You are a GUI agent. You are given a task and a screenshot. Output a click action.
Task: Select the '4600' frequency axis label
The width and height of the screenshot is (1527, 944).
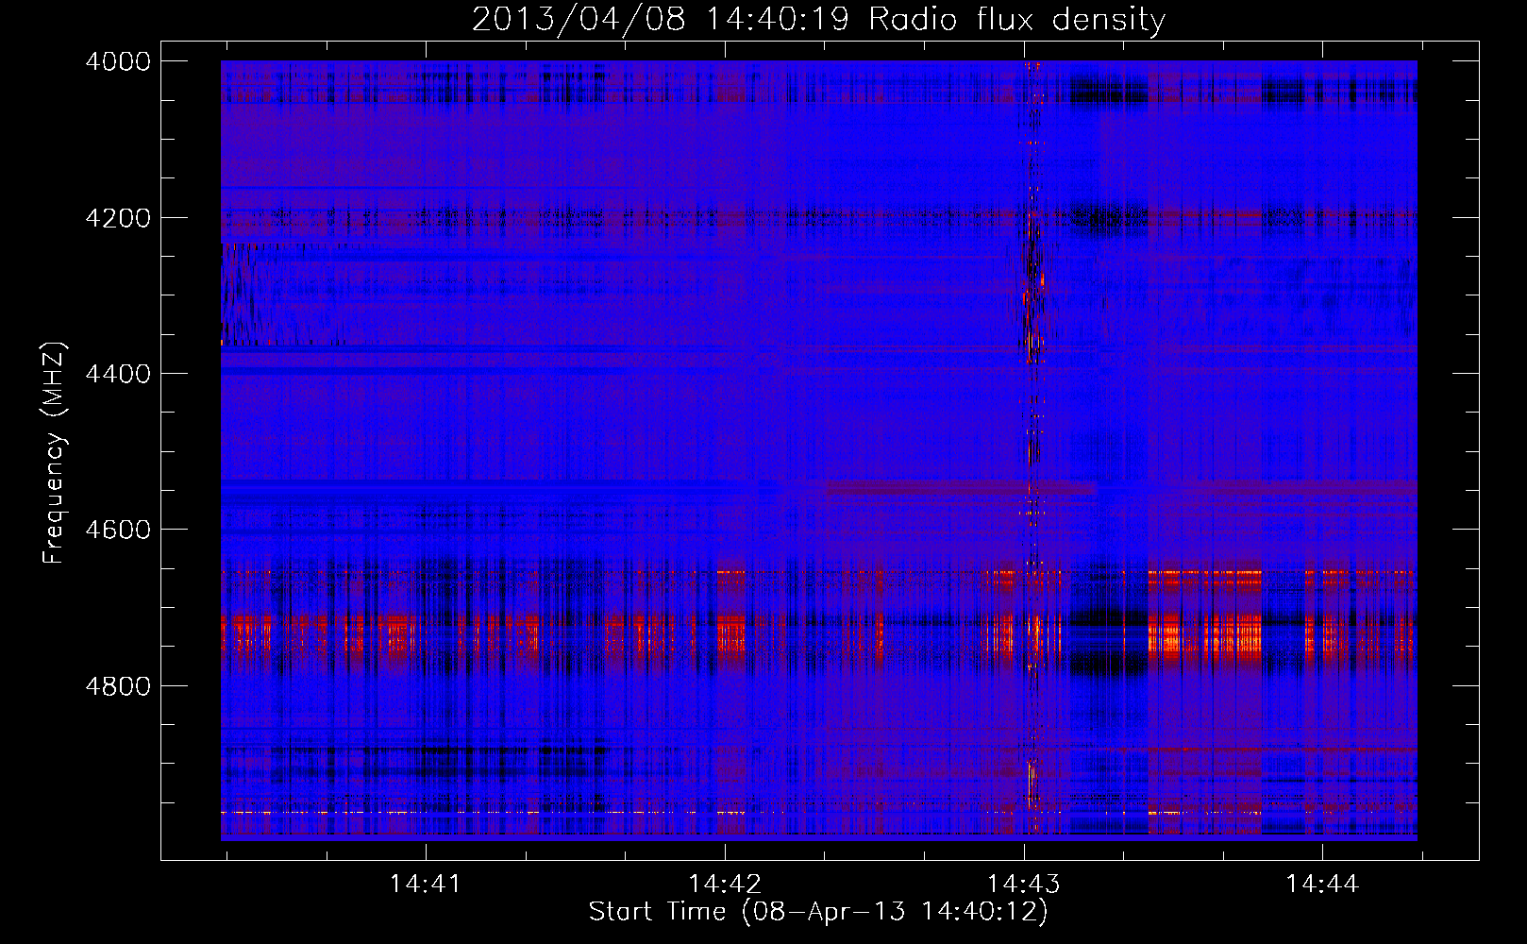tap(118, 530)
